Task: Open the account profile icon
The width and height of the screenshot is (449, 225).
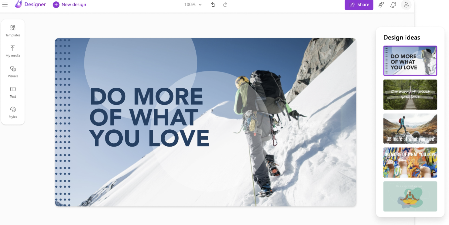Action: click(406, 5)
